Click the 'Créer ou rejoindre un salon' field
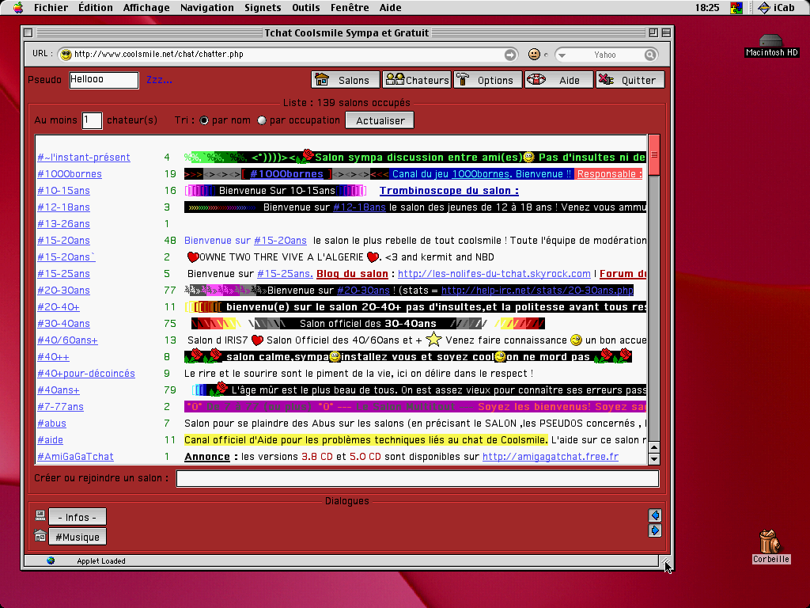This screenshot has width=810, height=608. (x=418, y=478)
